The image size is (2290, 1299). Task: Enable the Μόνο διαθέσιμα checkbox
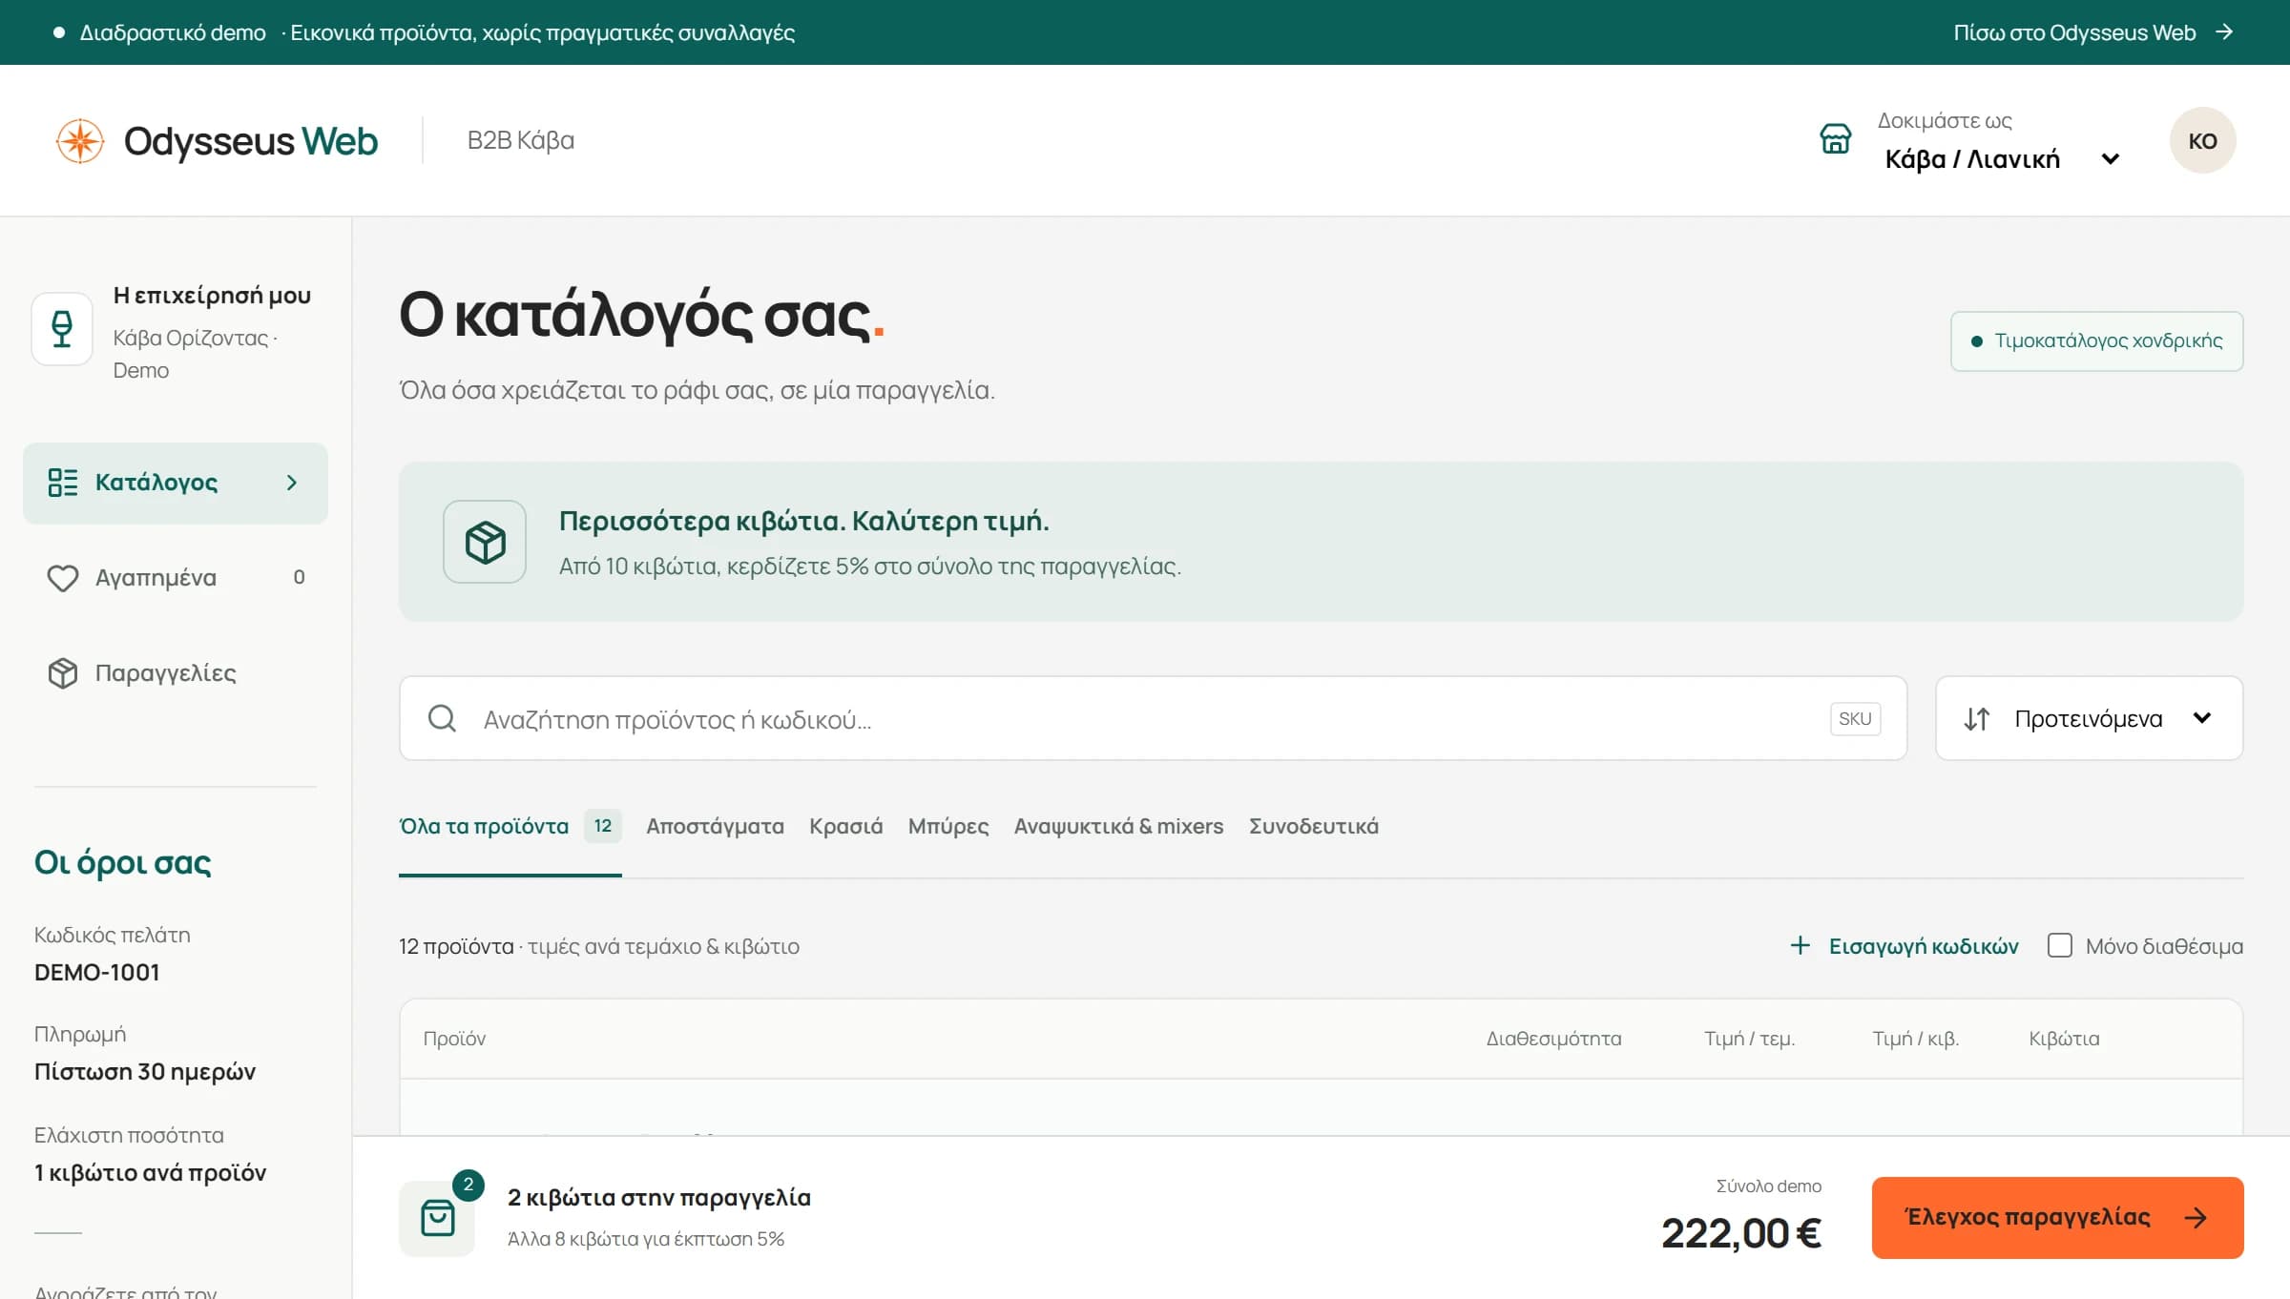(x=2059, y=945)
